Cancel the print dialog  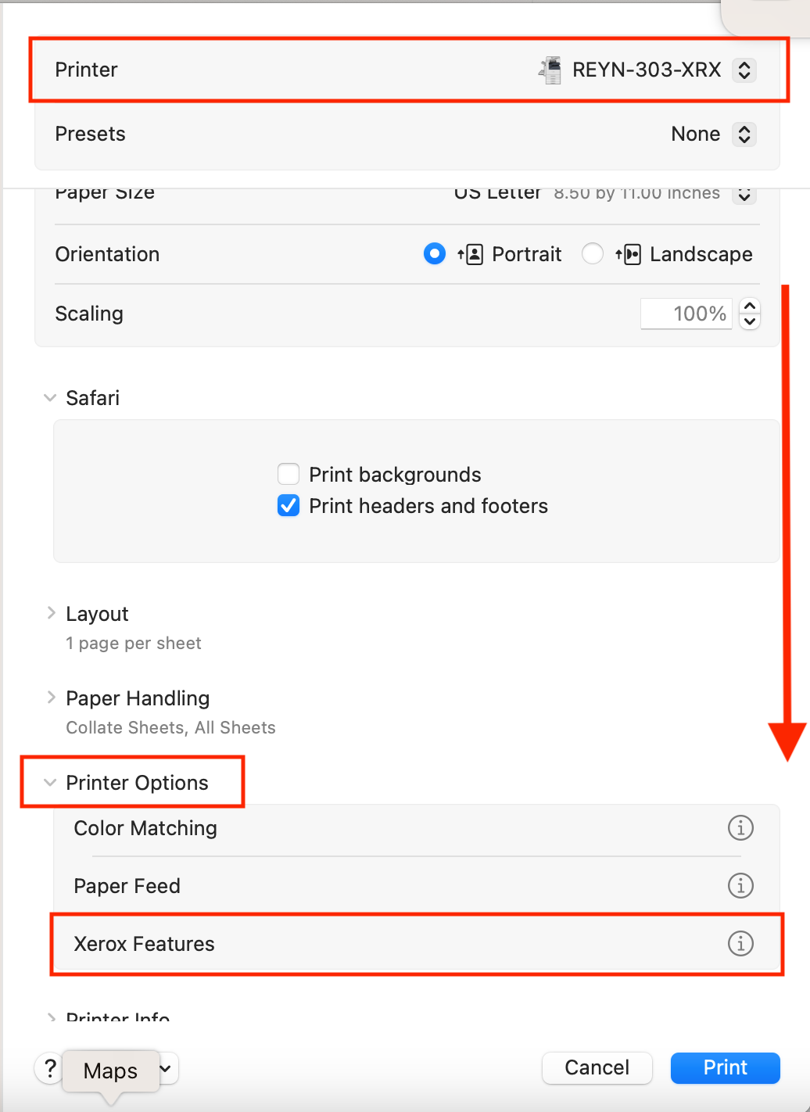tap(597, 1067)
